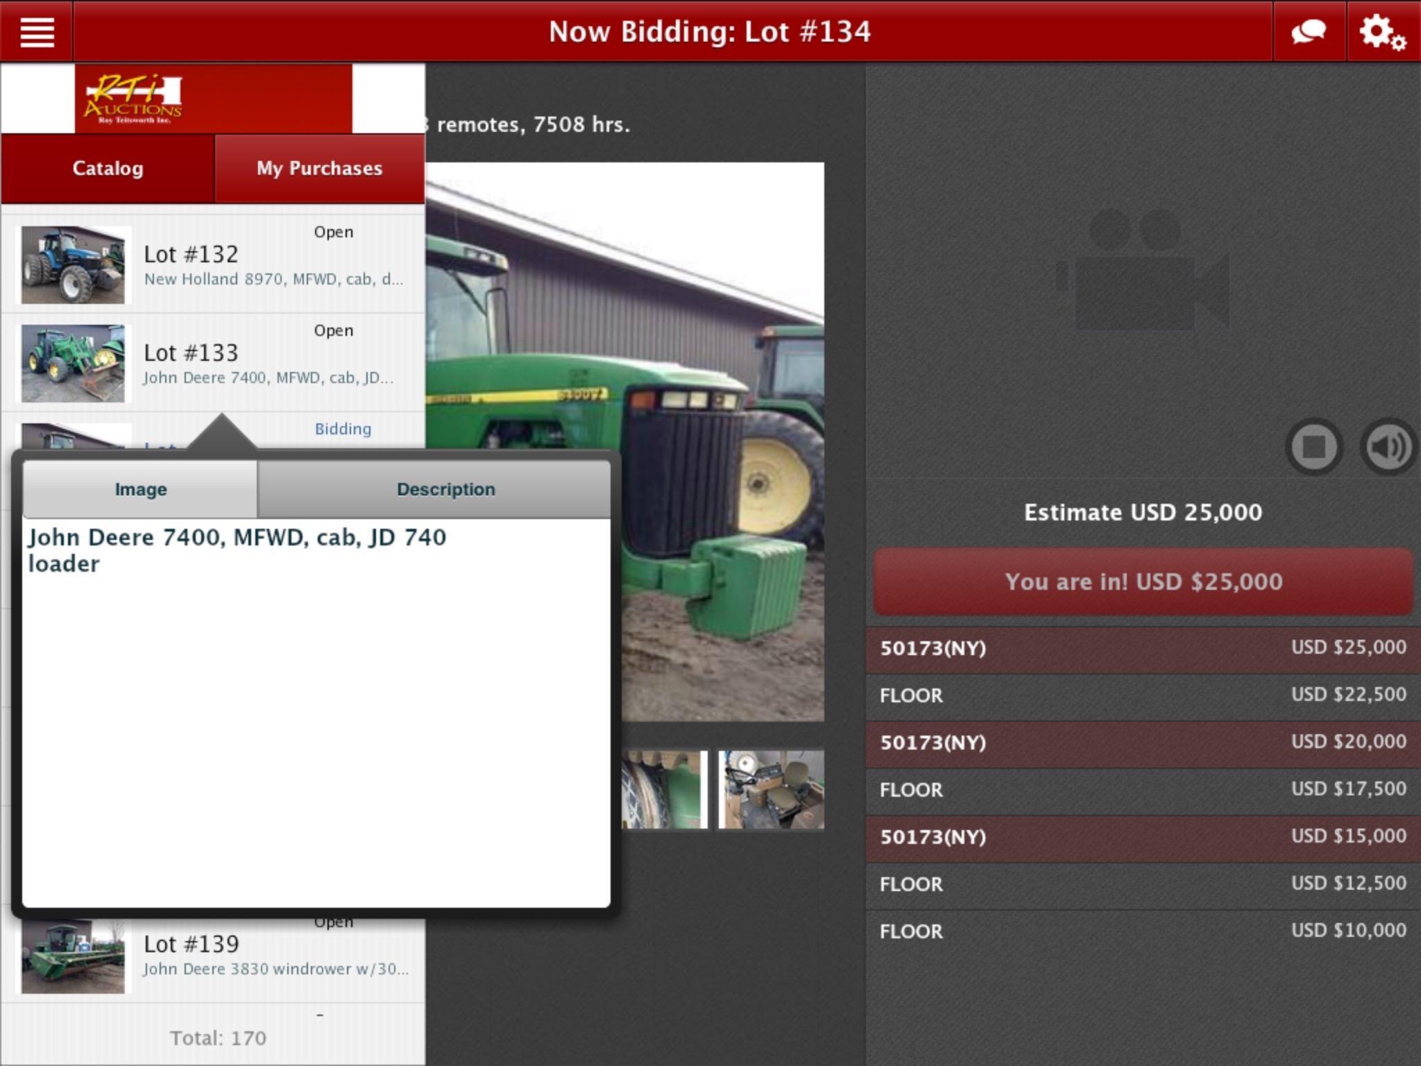Click the video camera placeholder
The image size is (1421, 1066).
(x=1143, y=269)
